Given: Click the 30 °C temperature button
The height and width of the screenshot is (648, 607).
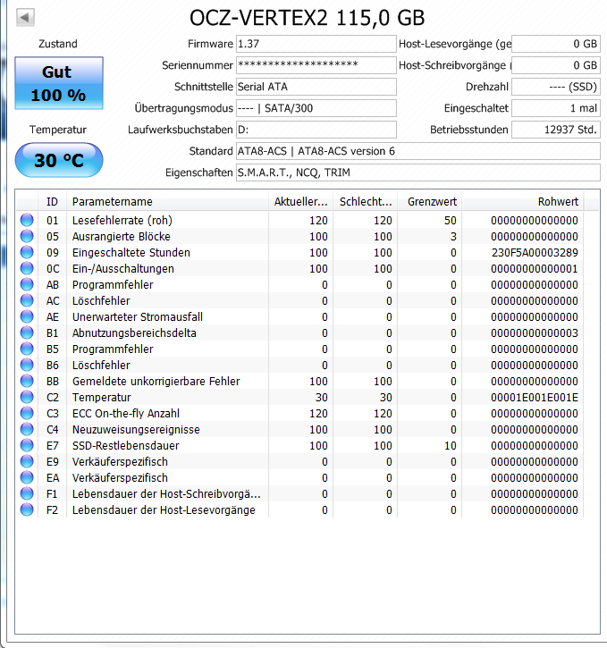Looking at the screenshot, I should (x=59, y=160).
